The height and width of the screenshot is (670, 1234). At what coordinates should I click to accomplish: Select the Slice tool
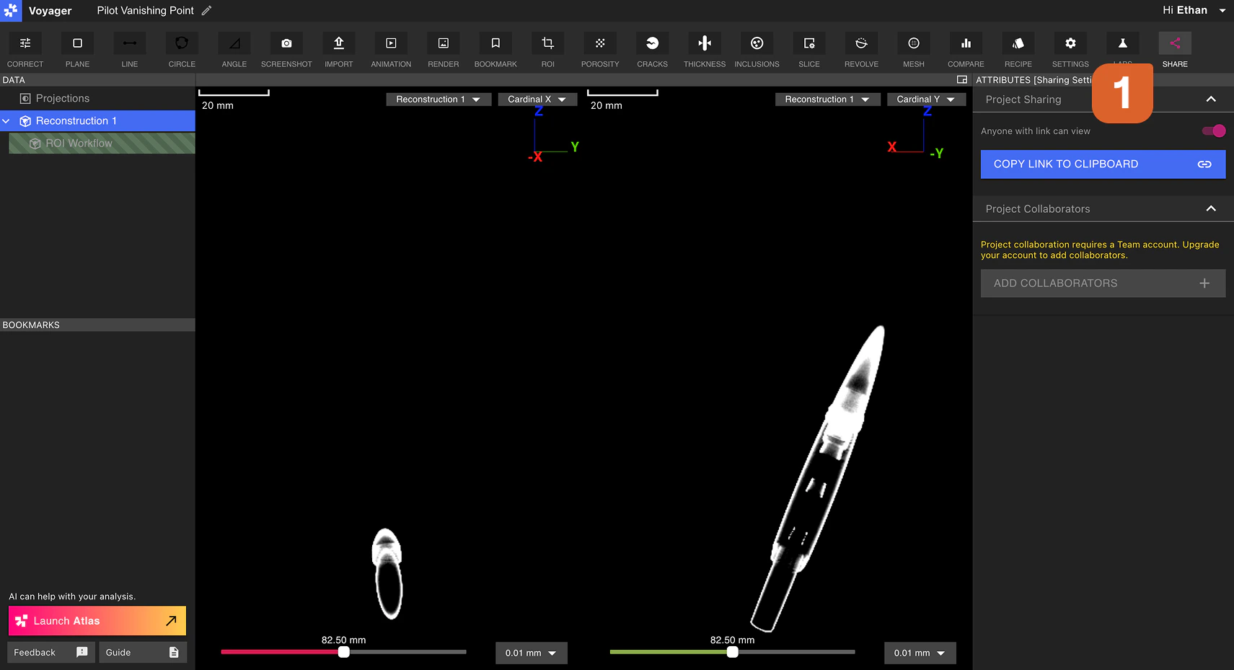(x=808, y=48)
